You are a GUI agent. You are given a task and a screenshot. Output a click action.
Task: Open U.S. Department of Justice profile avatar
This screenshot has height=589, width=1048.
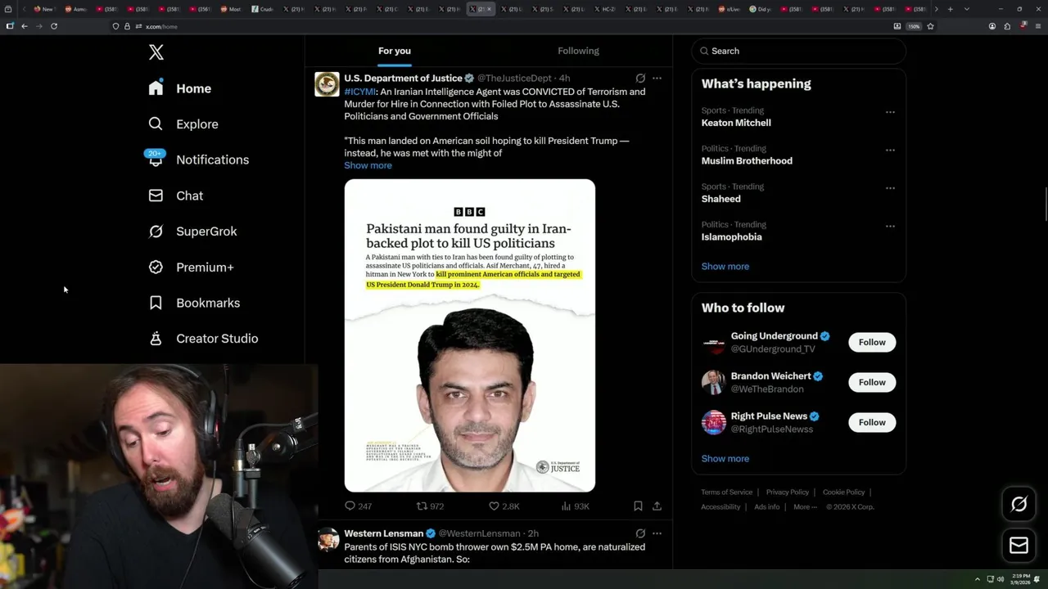pos(327,84)
